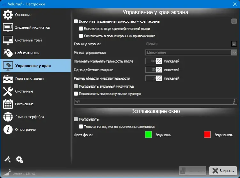240x178 pixels.
Task: Open the Расписание section
Action: (x=35, y=104)
